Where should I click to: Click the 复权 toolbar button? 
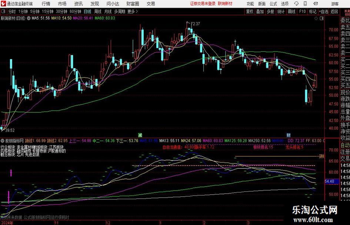pos(250,11)
